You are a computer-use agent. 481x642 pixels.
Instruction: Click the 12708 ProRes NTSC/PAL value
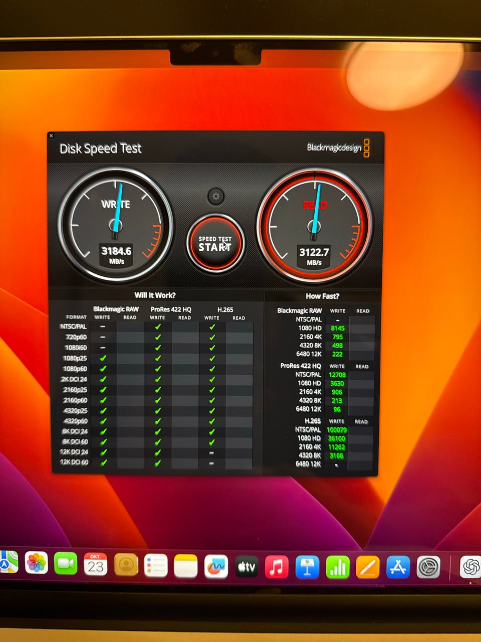pos(337,375)
